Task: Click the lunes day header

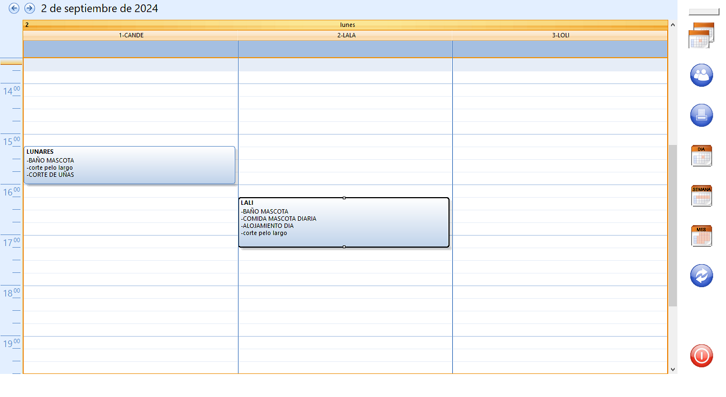Action: point(347,25)
